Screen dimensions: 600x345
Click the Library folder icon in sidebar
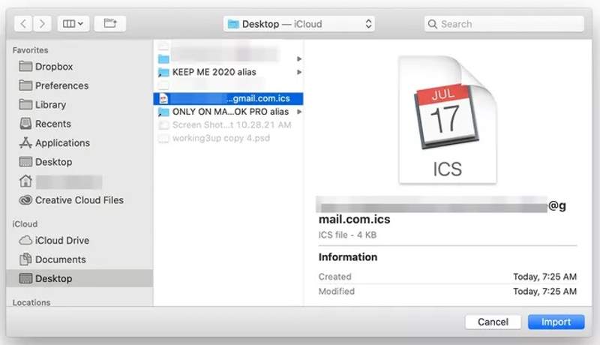25,104
